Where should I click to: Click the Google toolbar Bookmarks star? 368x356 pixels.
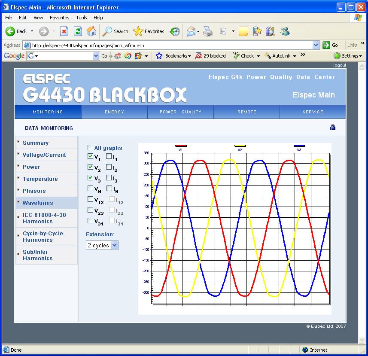pyautogui.click(x=159, y=56)
